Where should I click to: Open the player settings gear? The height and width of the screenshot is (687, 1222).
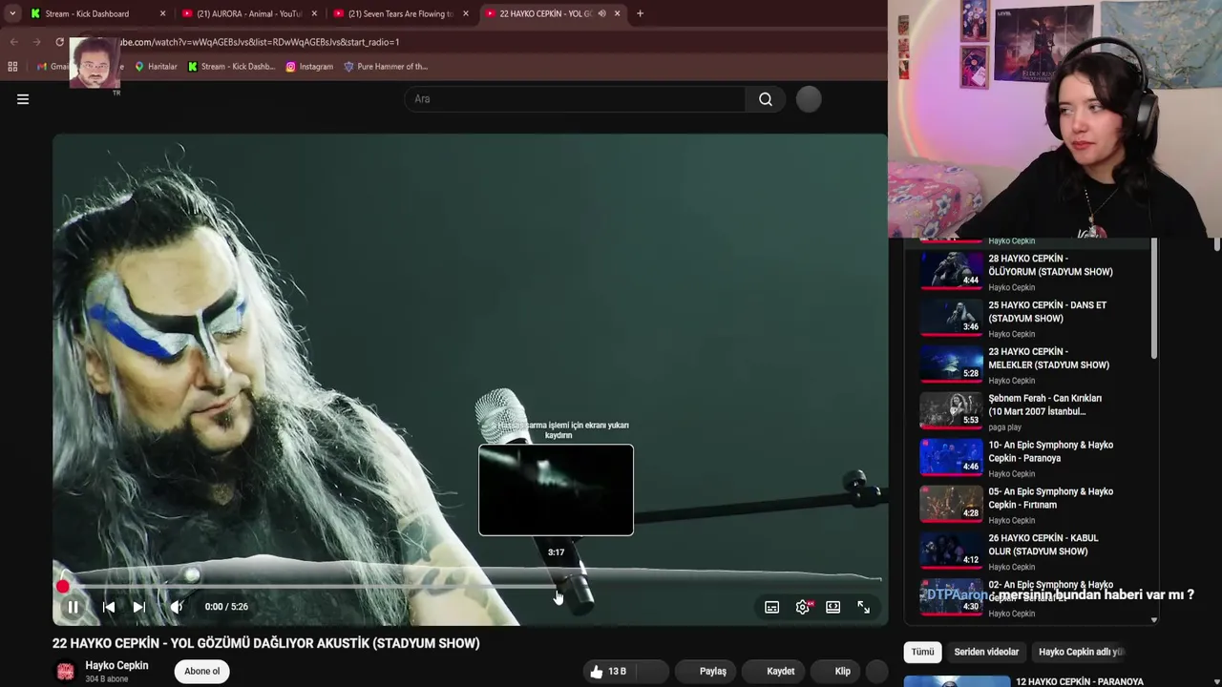803,607
